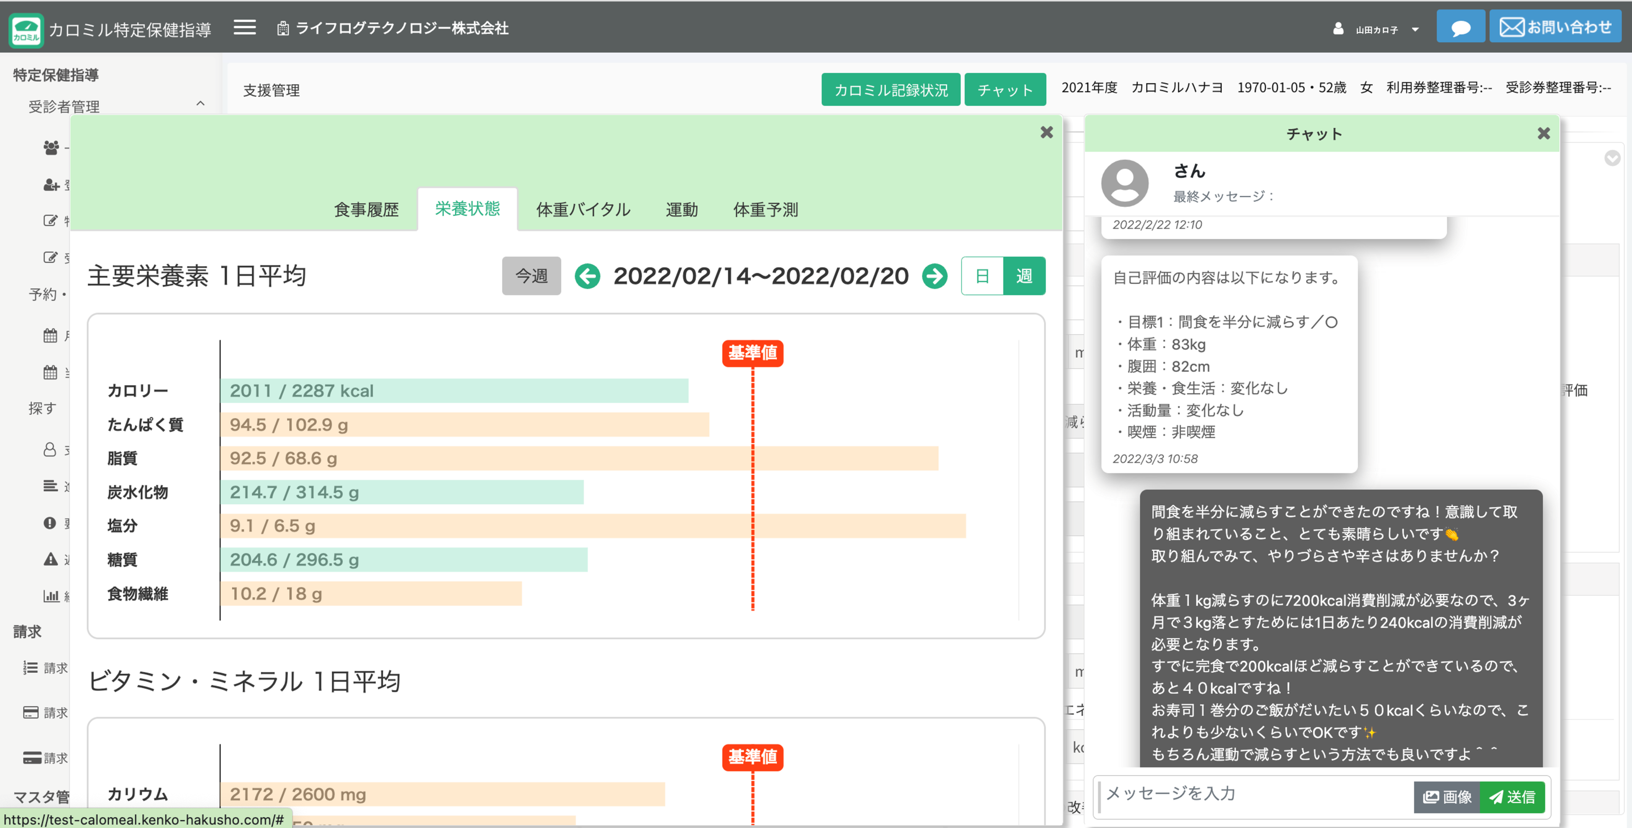Click the hamburger menu icon
This screenshot has height=828, width=1632.
click(x=244, y=27)
